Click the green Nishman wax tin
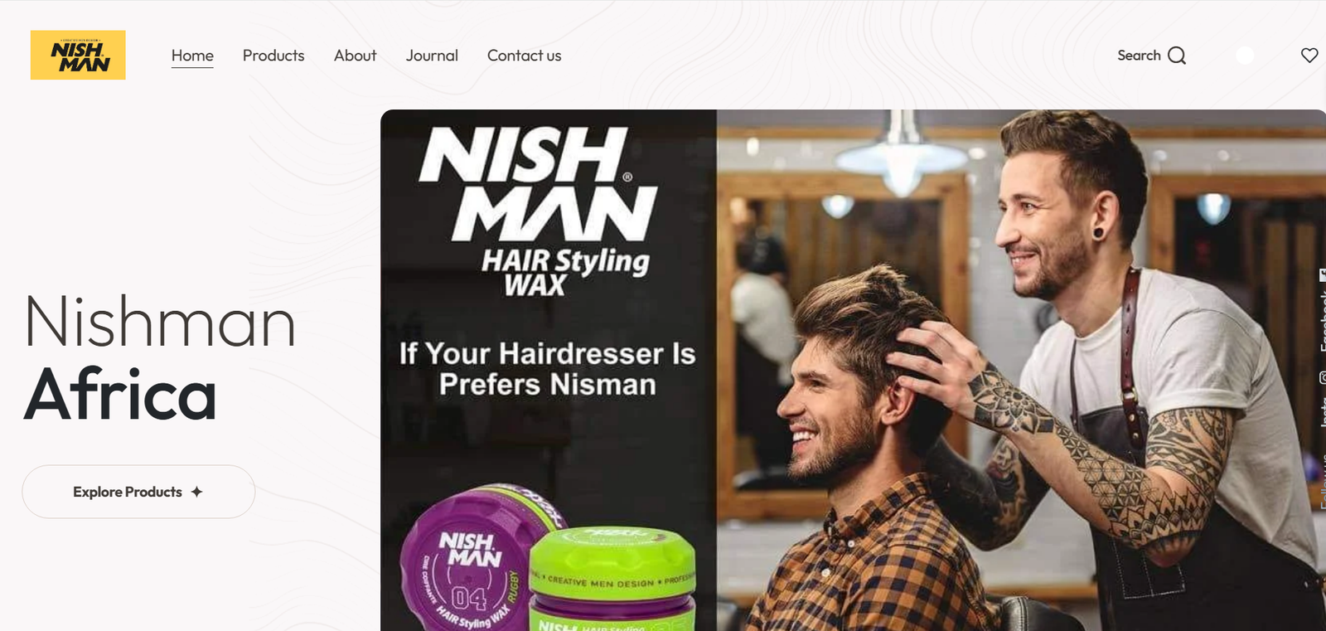The image size is (1326, 631). 613,580
